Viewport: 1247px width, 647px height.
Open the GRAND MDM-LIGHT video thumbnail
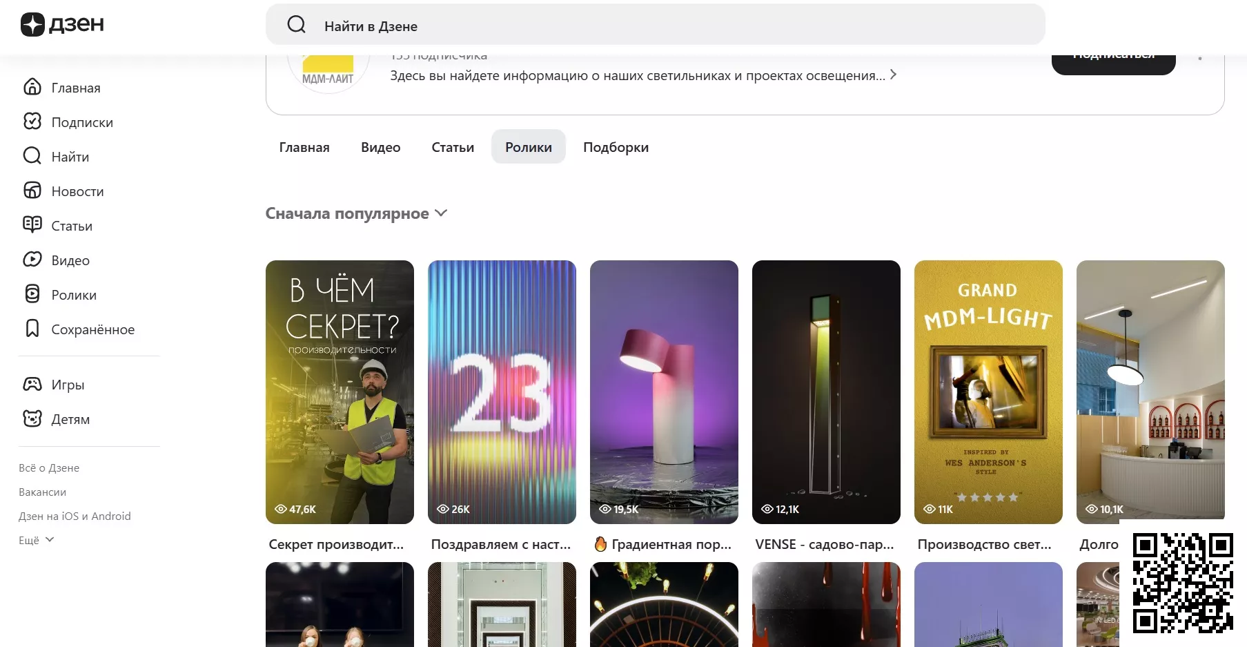(x=988, y=392)
